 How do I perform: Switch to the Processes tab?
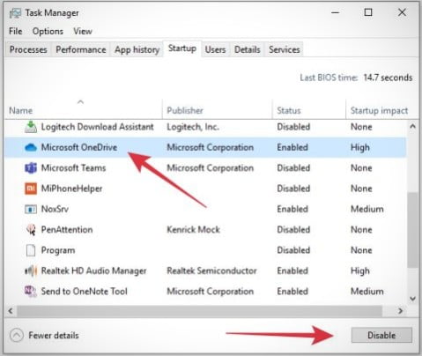tap(28, 49)
